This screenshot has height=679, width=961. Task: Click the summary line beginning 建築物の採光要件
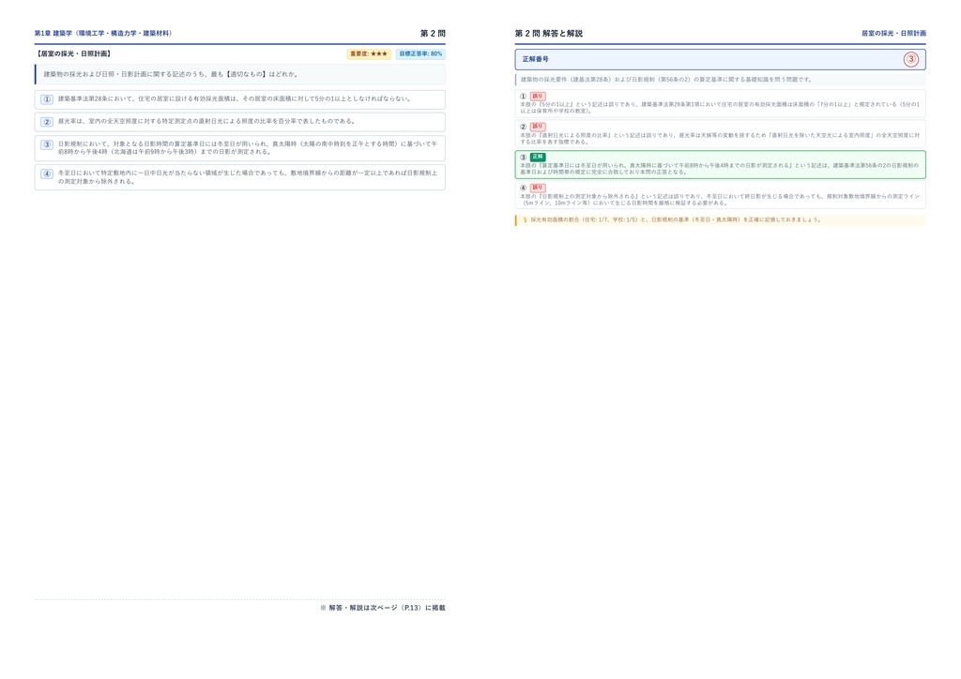666,80
